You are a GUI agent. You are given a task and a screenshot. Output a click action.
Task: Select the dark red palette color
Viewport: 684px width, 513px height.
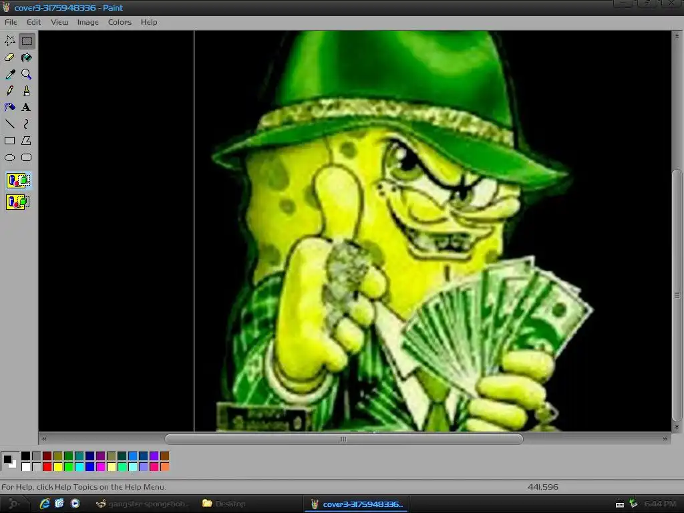pos(47,456)
